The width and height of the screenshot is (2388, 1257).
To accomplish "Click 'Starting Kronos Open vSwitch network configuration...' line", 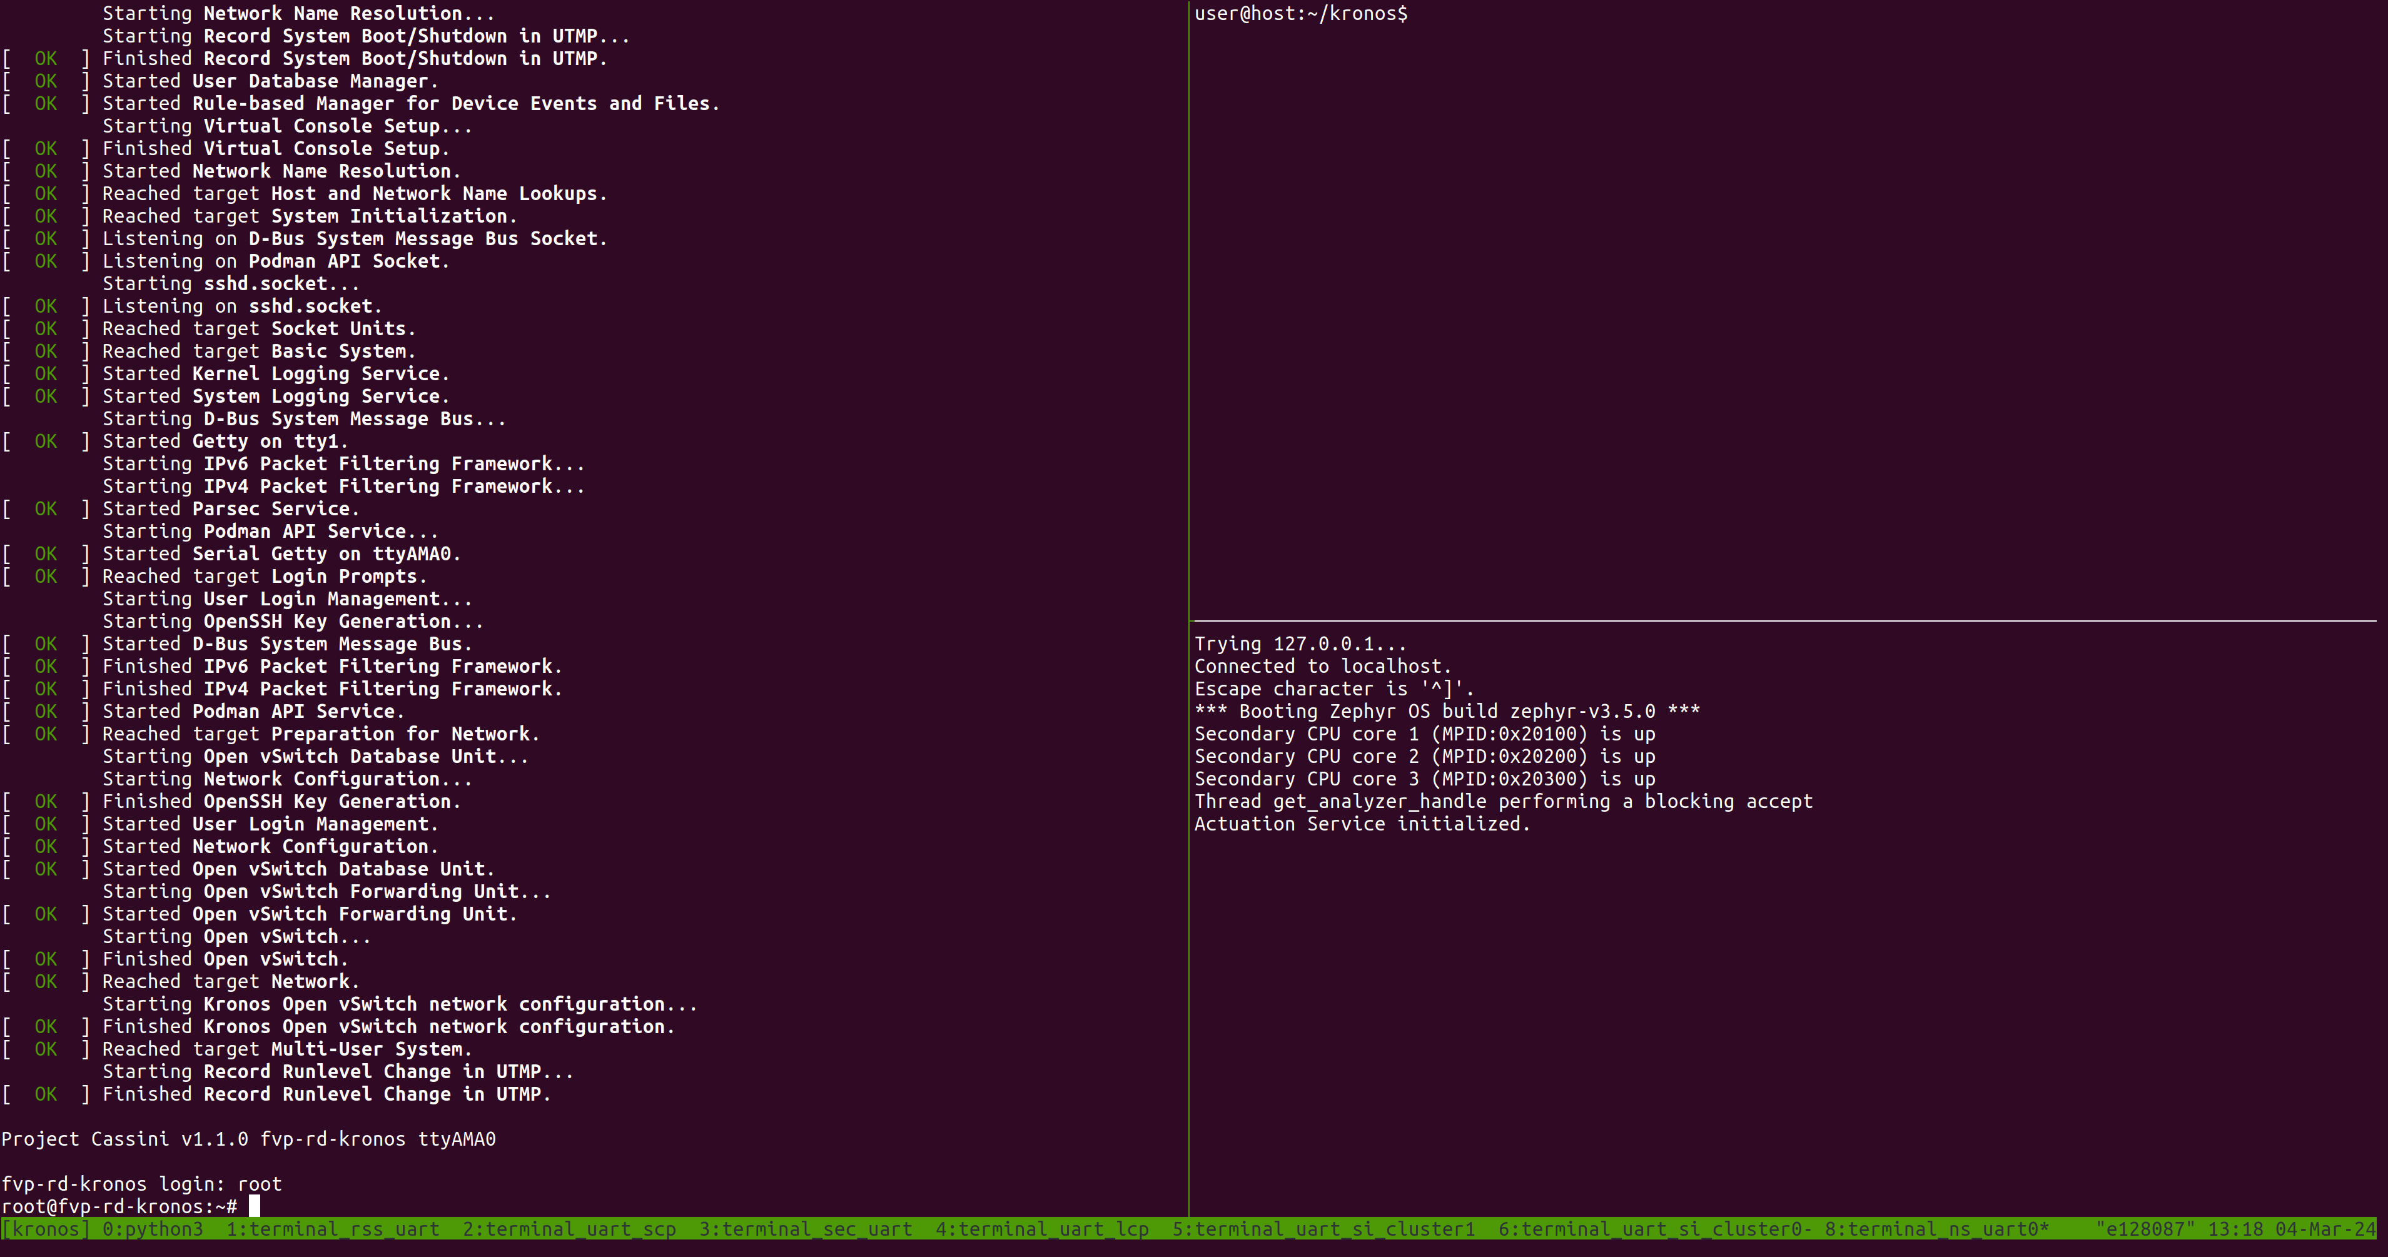I will [400, 1004].
